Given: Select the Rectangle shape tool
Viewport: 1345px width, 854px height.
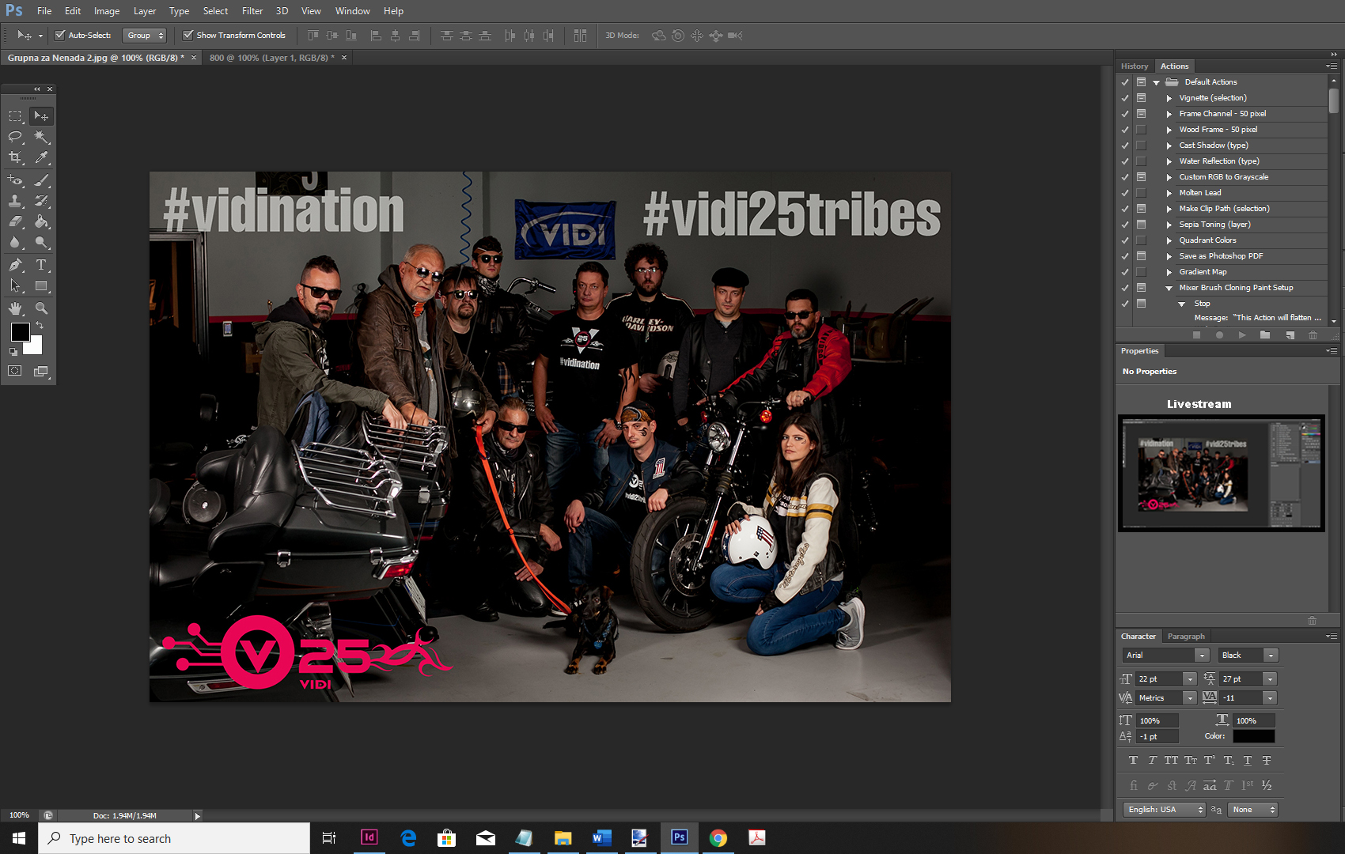Looking at the screenshot, I should [x=41, y=285].
